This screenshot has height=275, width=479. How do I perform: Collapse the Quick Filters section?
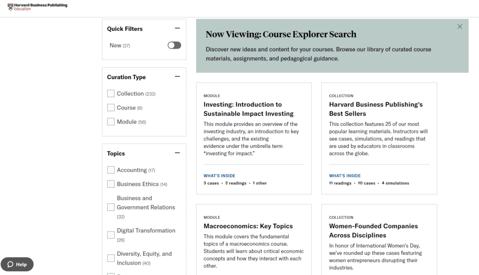pos(178,28)
